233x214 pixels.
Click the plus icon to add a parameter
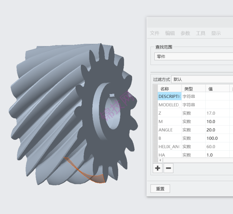(x=158, y=168)
